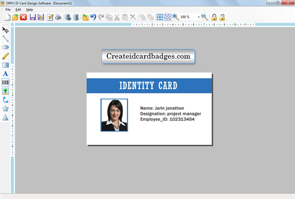295x199 pixels.
Task: Open the Edit menu
Action: [x=18, y=10]
